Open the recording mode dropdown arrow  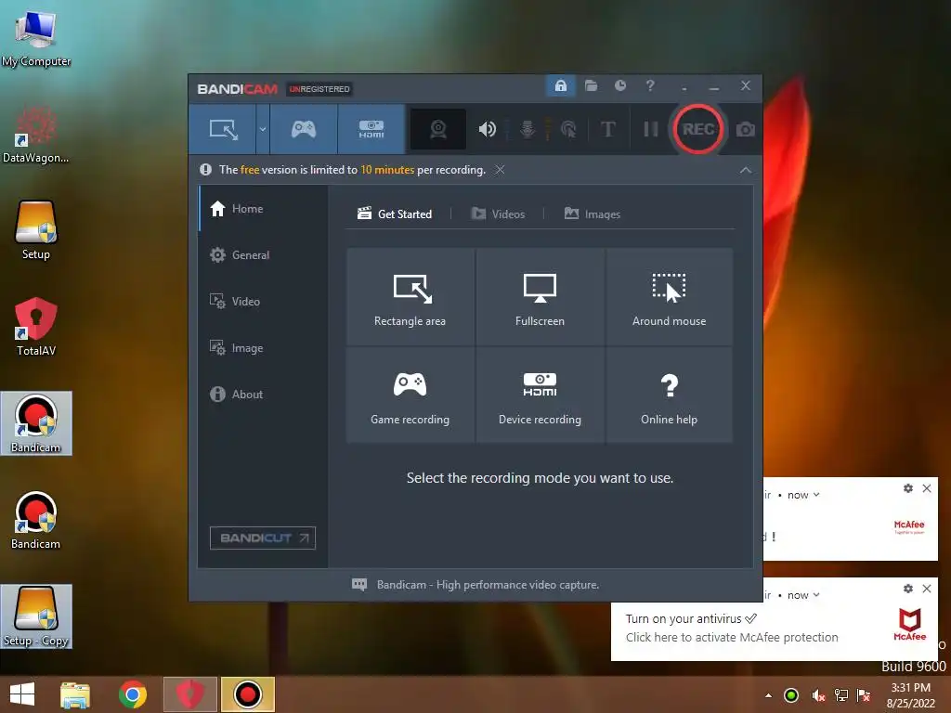point(263,129)
